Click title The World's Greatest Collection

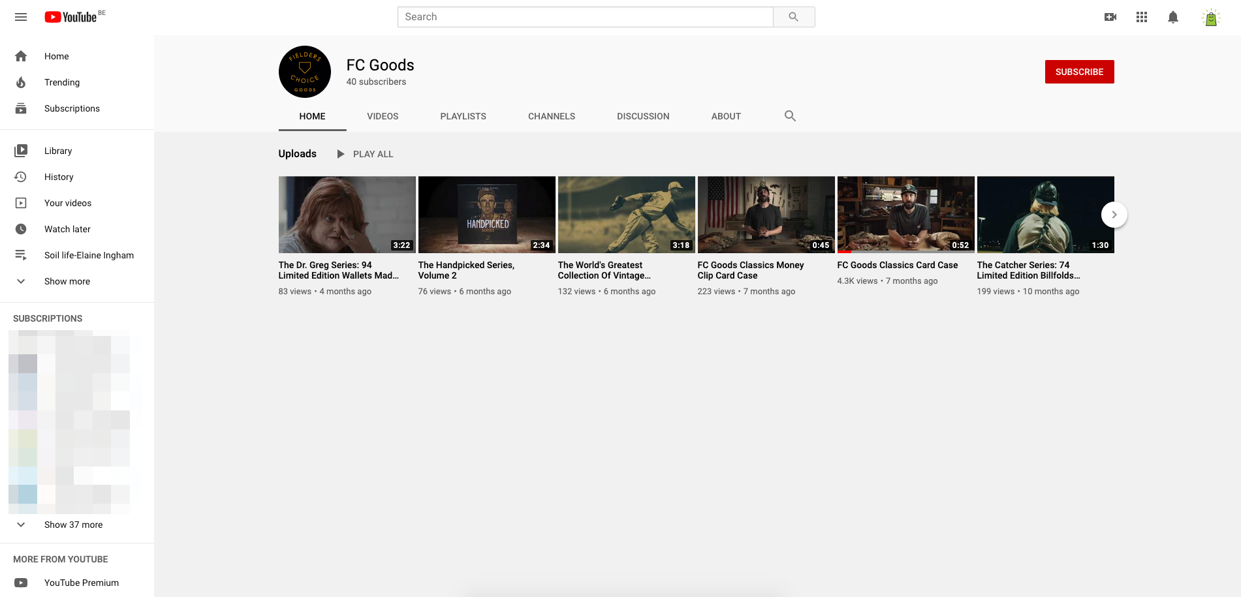[605, 270]
